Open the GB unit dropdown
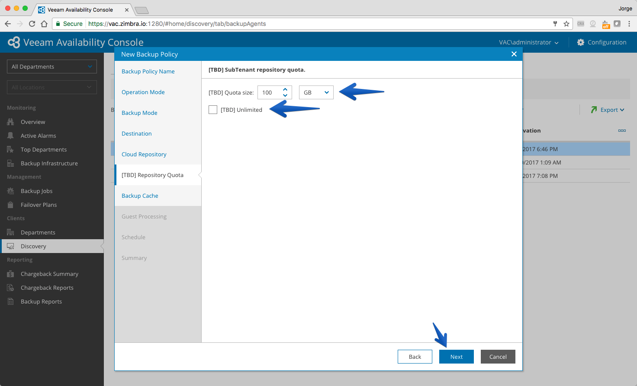 coord(316,92)
